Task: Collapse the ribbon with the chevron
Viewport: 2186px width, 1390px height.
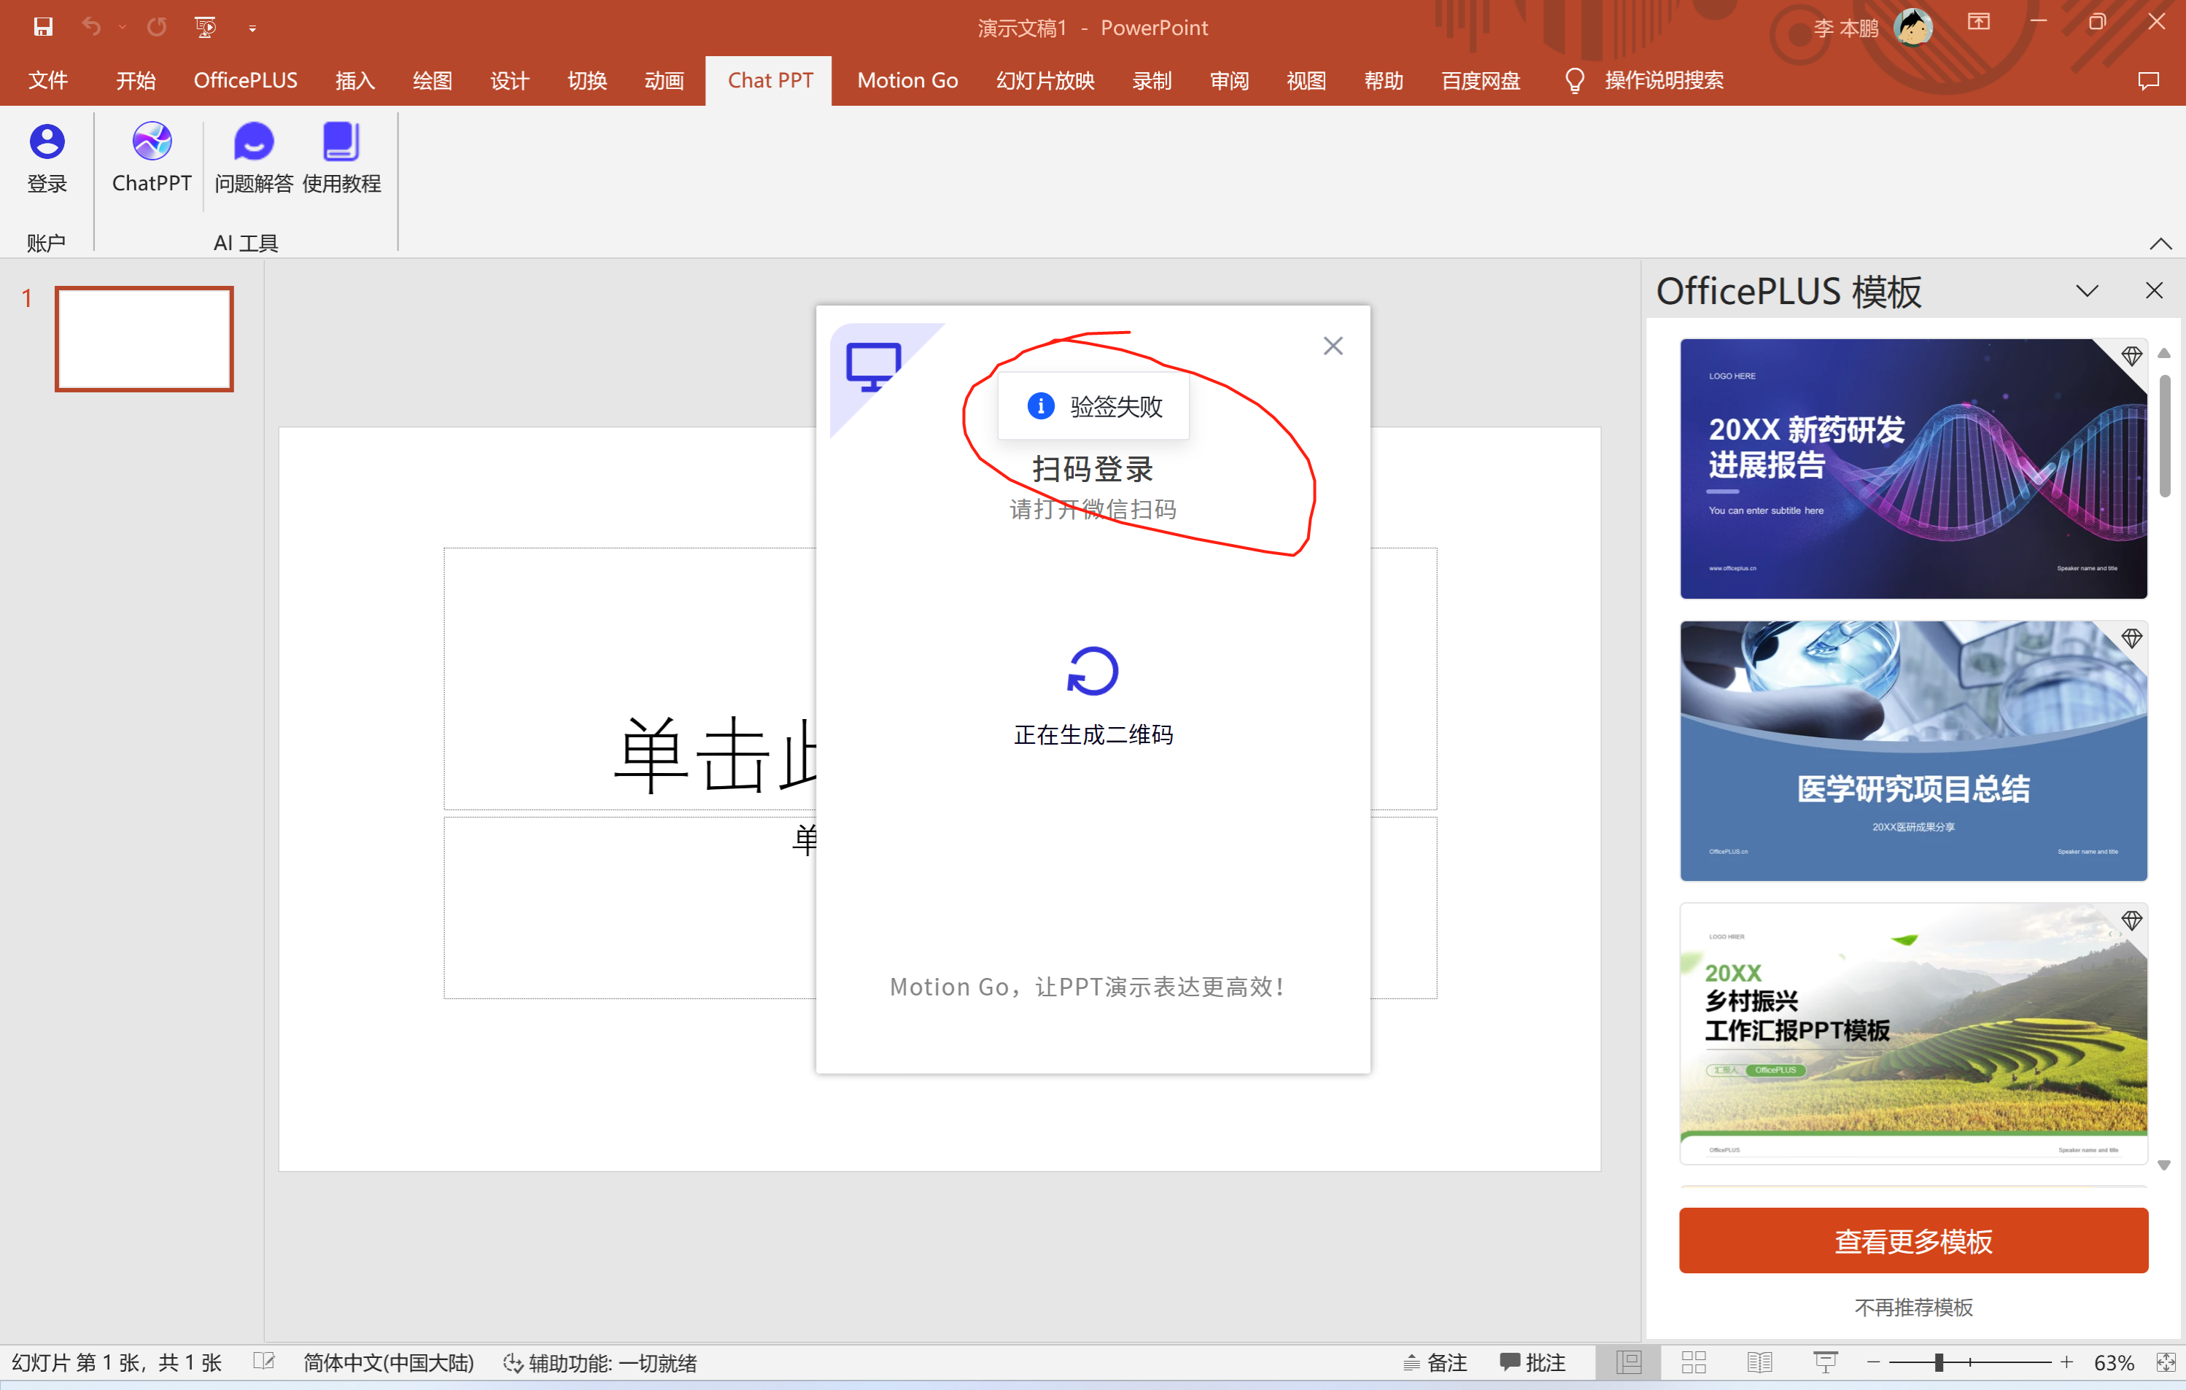Action: coord(2160,244)
